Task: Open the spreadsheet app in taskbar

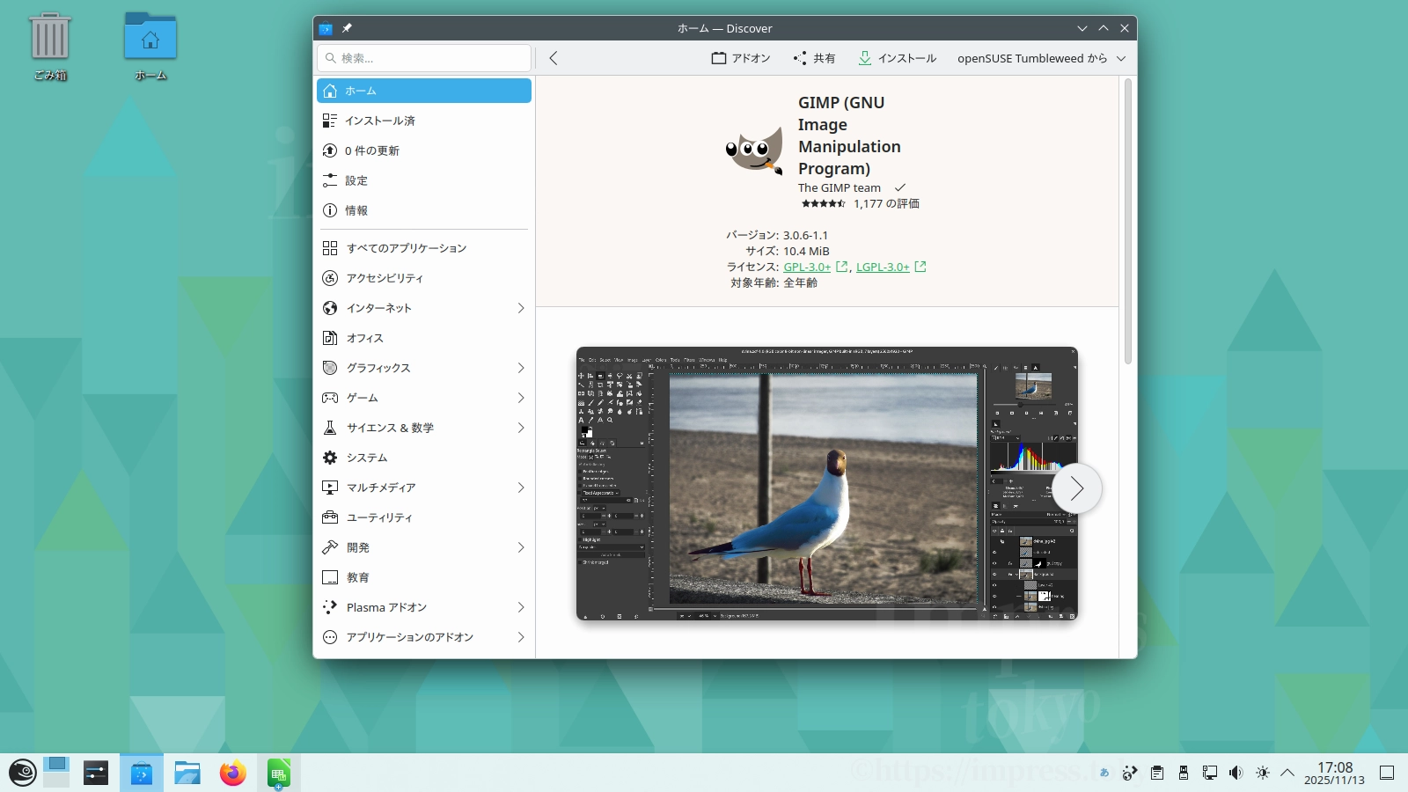Action: click(279, 774)
